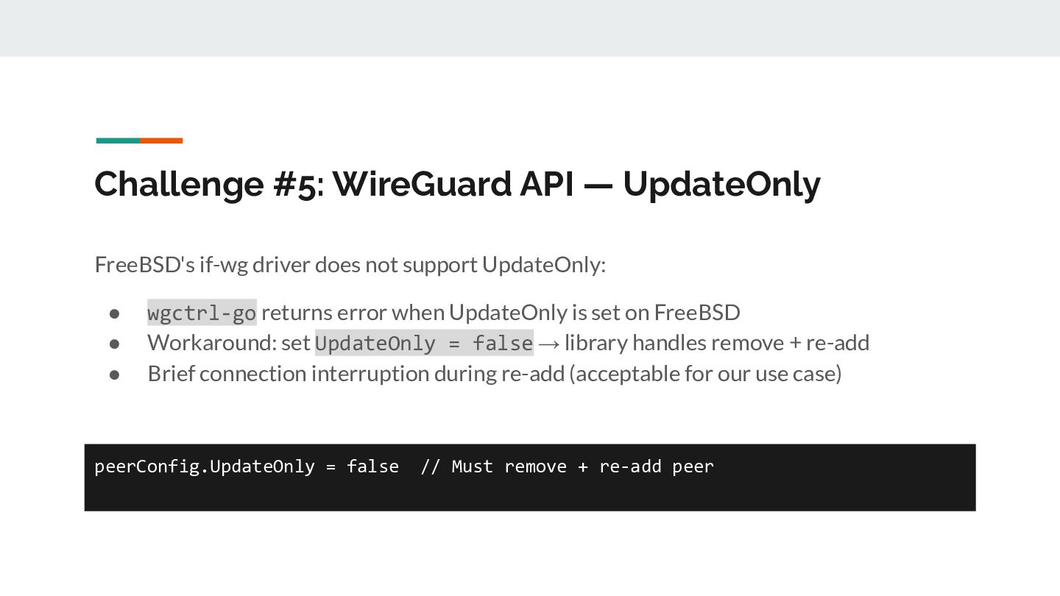
Task: Click the highlighted "UpdateOnly = false" inline code
Action: point(424,344)
